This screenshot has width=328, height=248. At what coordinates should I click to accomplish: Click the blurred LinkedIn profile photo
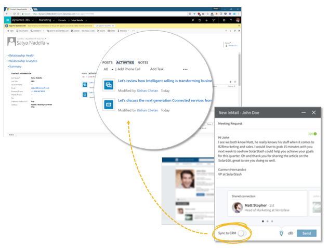[185, 179]
